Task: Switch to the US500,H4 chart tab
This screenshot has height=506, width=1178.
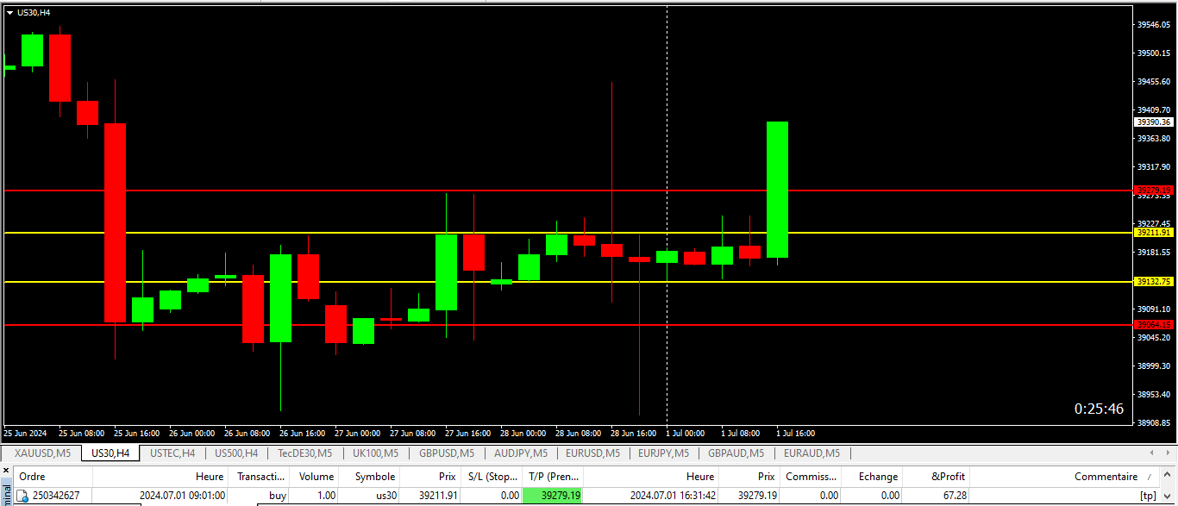Action: pos(236,453)
